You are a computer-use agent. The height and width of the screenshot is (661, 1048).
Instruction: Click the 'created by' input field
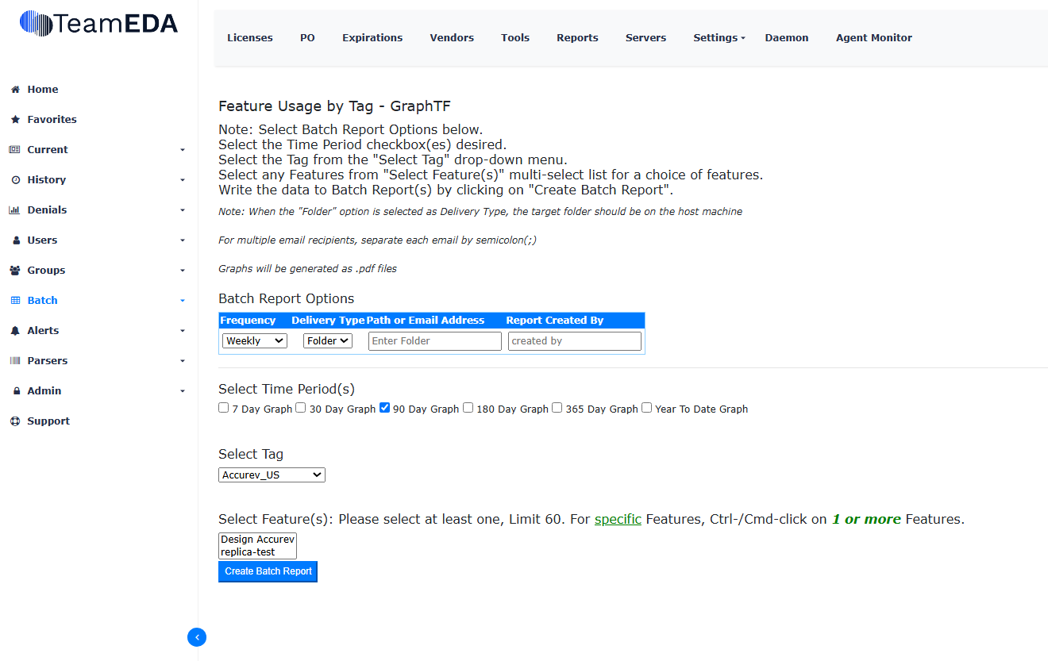(575, 341)
